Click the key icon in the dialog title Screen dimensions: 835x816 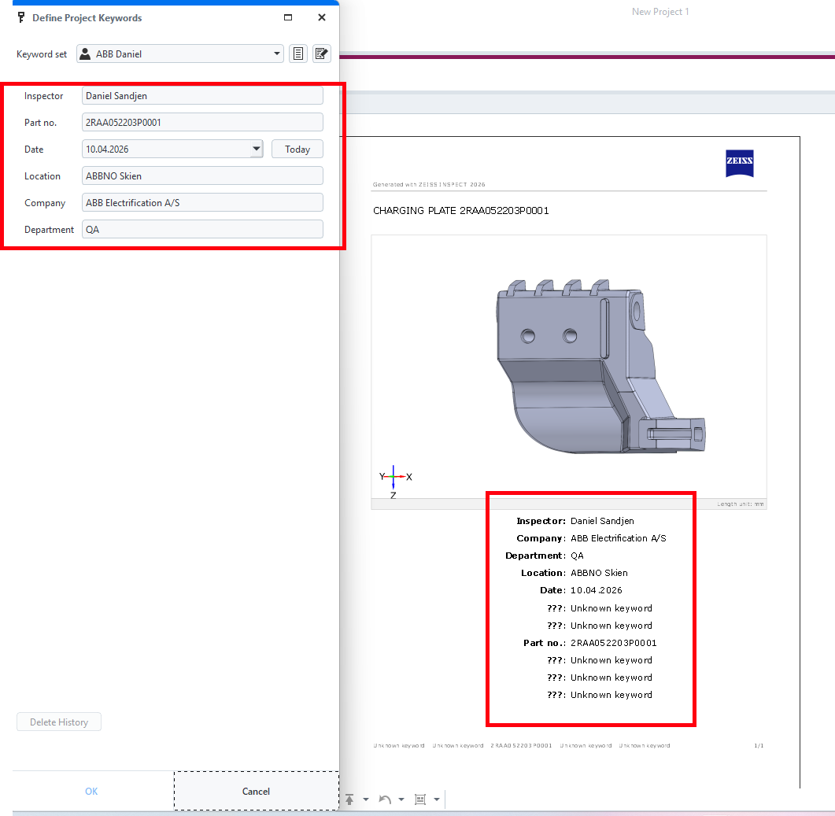coord(21,17)
